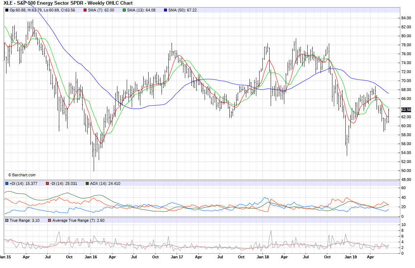This screenshot has height=268, width=415.
Task: Select the dark green ADX (14) swatch
Action: coord(87,183)
